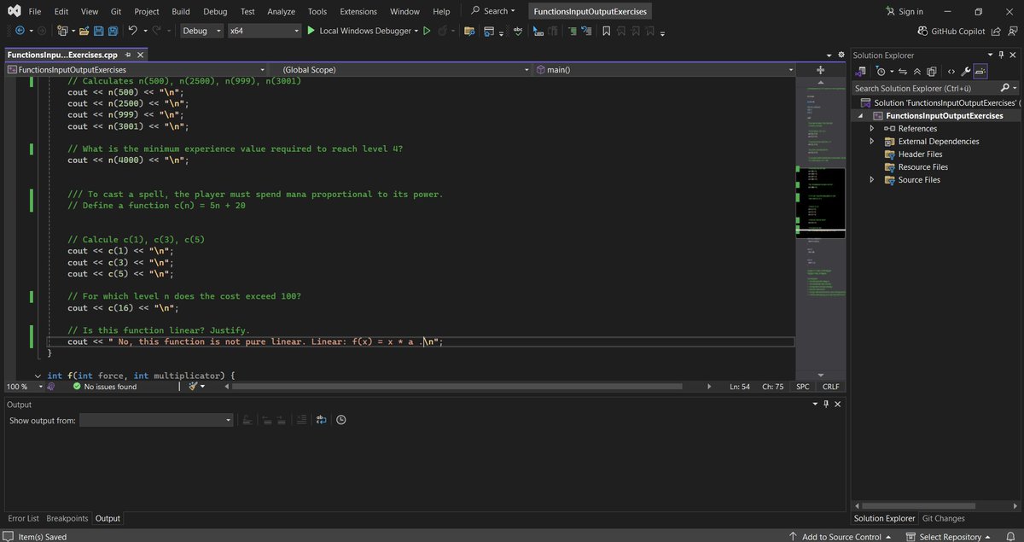This screenshot has width=1024, height=542.
Task: Click Collapse All icon in Solution Explorer
Action: pos(917,72)
